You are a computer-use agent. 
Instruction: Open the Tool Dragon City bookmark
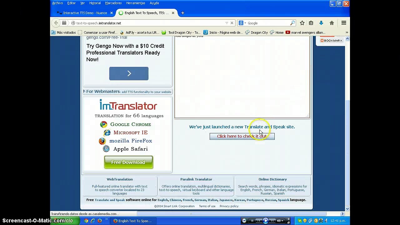tap(181, 32)
